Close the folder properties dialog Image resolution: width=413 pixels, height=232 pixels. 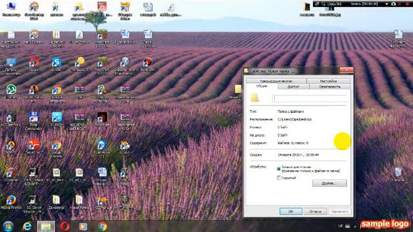[347, 70]
